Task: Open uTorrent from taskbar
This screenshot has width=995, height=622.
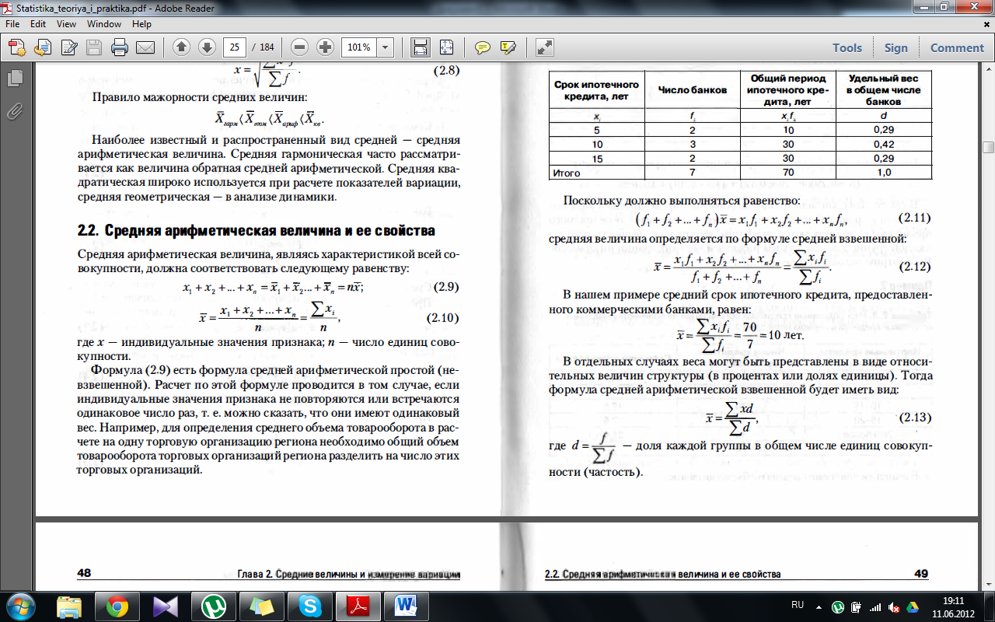Action: 212,606
